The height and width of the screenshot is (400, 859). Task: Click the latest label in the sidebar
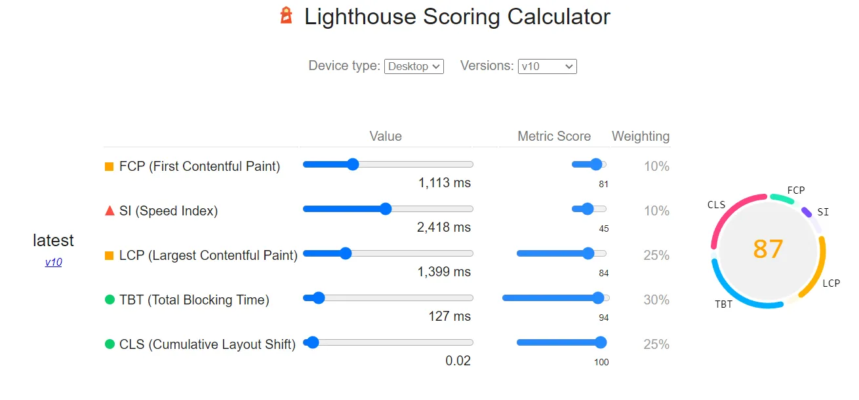[53, 240]
